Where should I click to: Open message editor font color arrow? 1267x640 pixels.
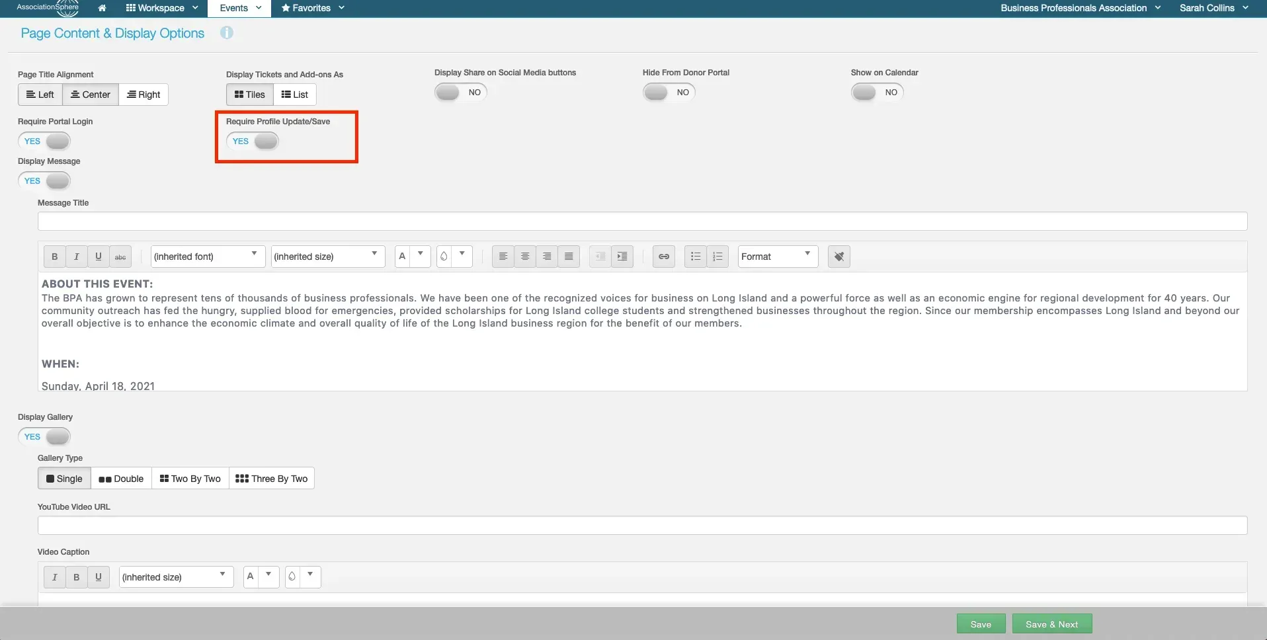[421, 255]
